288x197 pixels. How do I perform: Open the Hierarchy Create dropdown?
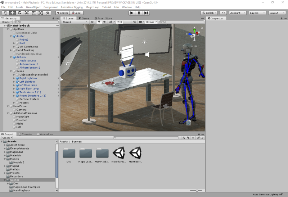pos(7,22)
